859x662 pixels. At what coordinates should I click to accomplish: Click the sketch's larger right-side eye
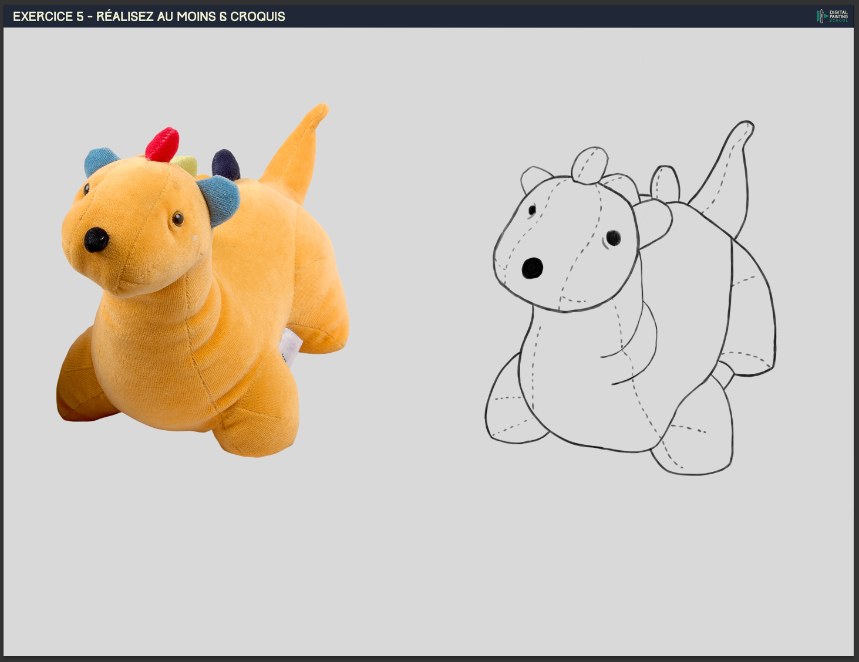coord(614,238)
